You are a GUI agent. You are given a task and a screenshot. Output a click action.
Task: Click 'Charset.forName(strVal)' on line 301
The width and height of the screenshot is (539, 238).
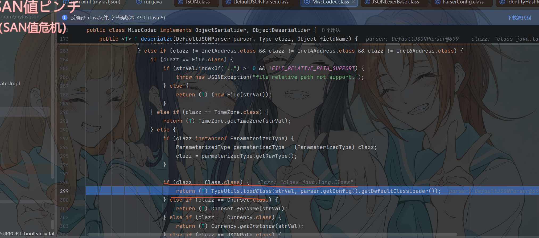[247, 209]
